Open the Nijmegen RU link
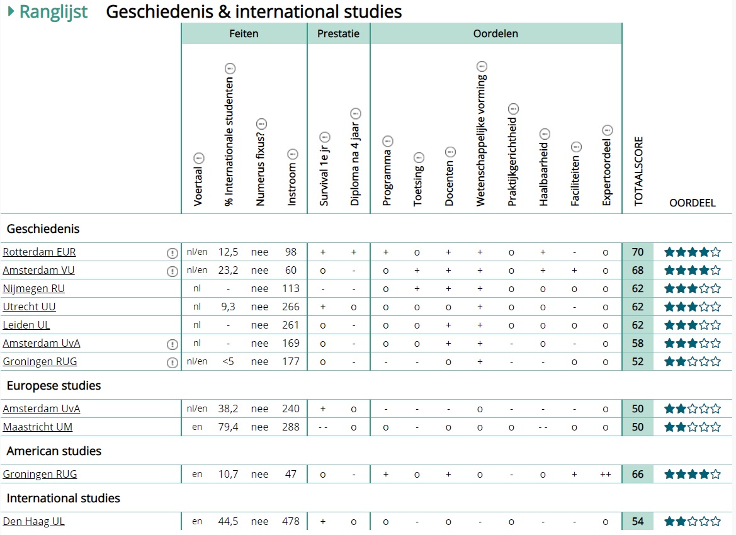Screen dimensions: 736x535 34,289
